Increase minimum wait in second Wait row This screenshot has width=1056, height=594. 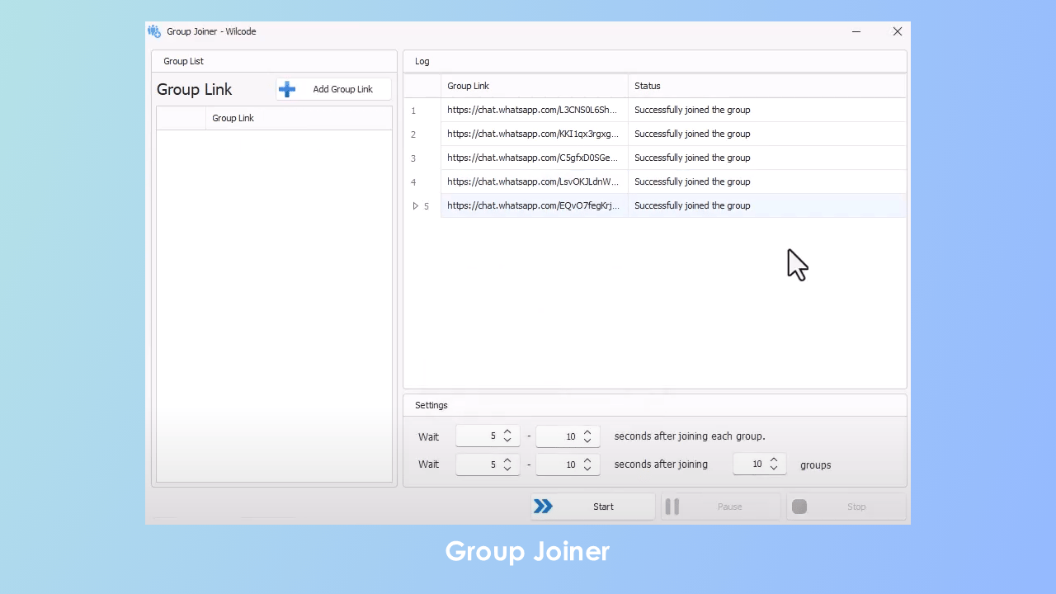click(507, 460)
